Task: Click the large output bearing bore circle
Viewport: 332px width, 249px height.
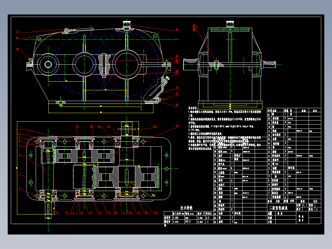Action: 126,64
